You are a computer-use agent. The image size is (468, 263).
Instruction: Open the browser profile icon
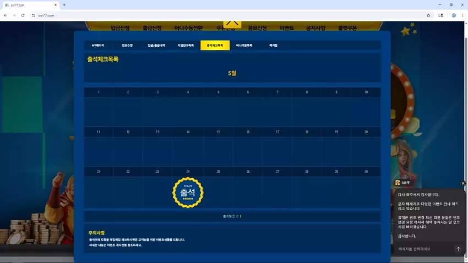pos(454,15)
